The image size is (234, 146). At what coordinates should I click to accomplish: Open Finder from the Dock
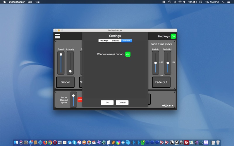click(x=16, y=142)
